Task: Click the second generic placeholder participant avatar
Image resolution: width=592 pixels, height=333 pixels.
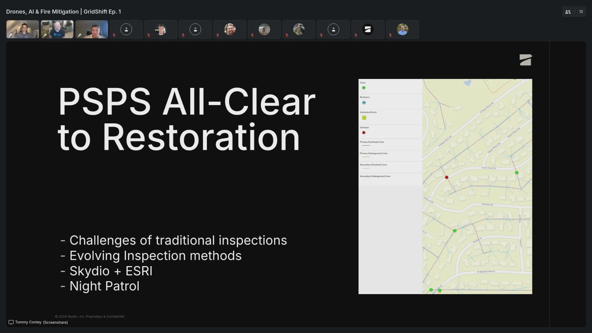Action: [195, 29]
